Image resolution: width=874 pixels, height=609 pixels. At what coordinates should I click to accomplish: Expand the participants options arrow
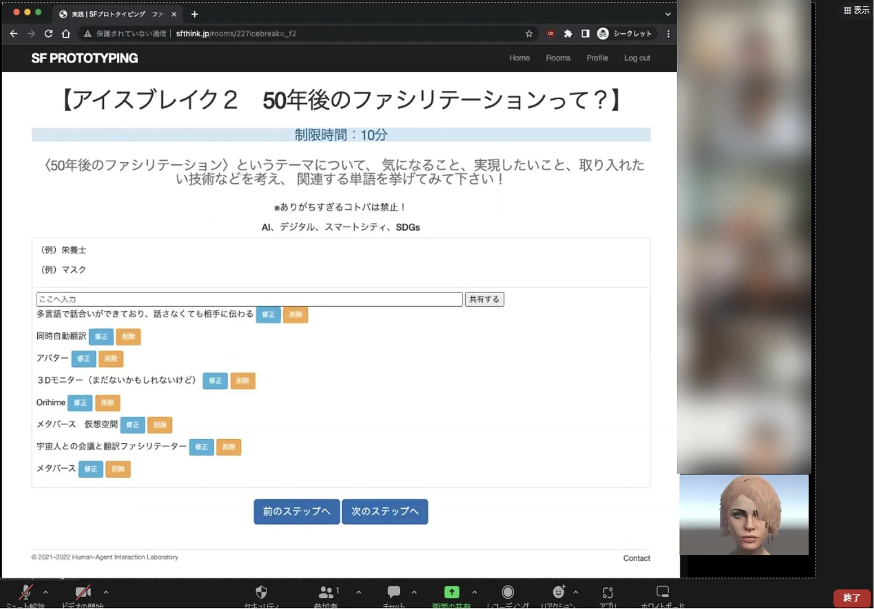click(359, 592)
